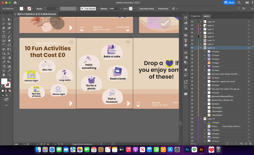
Task: Select the Rectangle tool
Action: [x=4, y=37]
